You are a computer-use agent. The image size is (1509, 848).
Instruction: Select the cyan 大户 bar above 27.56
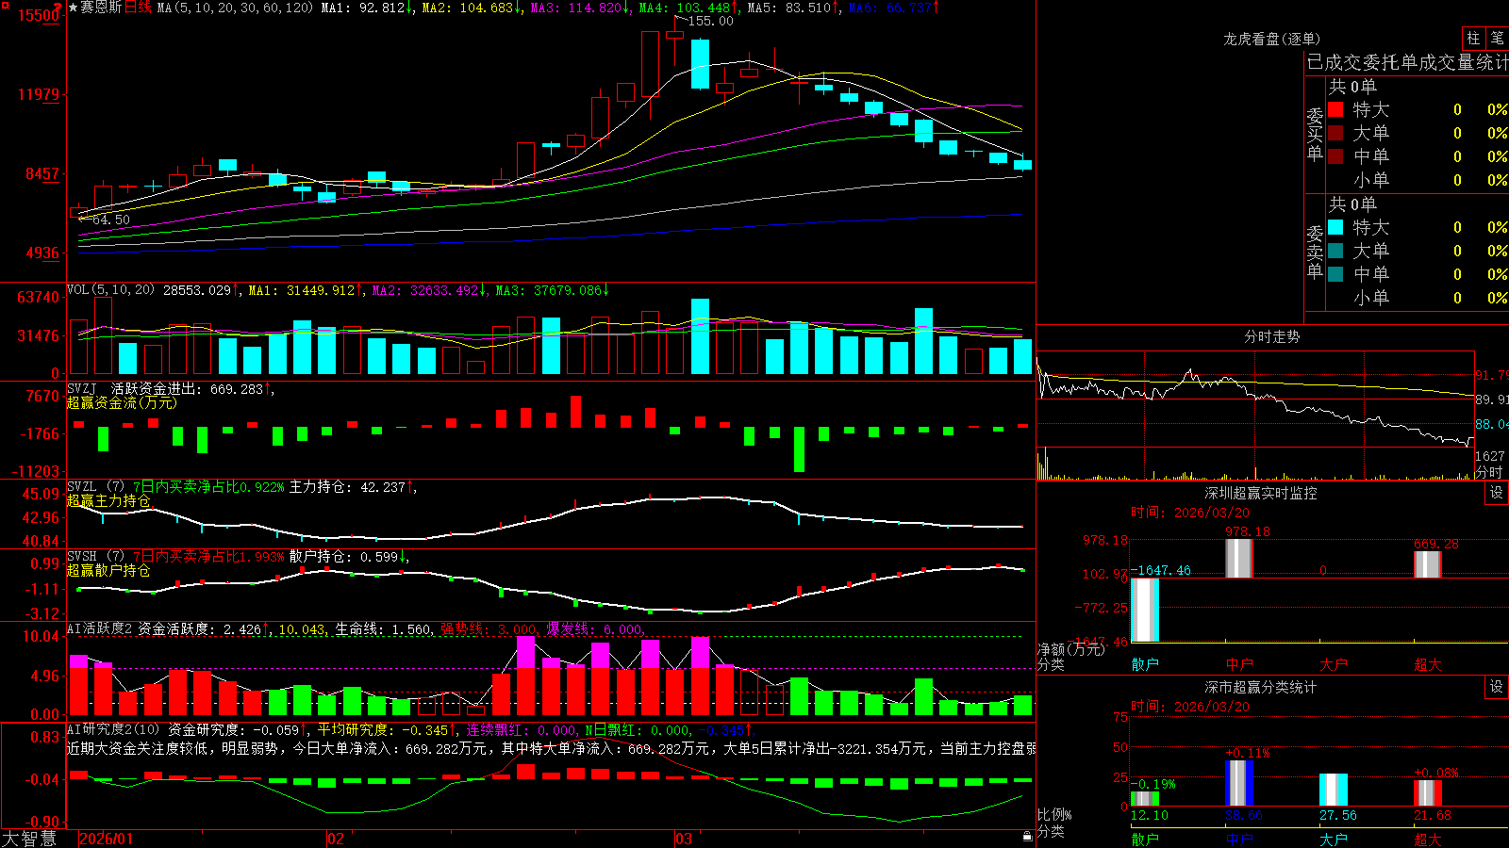pos(1334,790)
